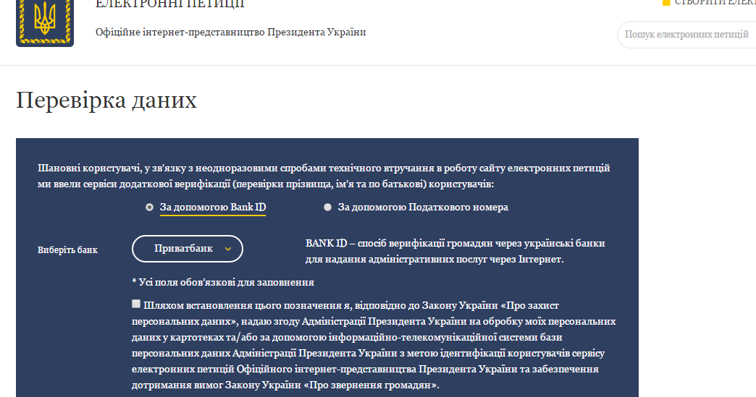Click the chevron arrow inside Приватбанк selector

(x=228, y=249)
